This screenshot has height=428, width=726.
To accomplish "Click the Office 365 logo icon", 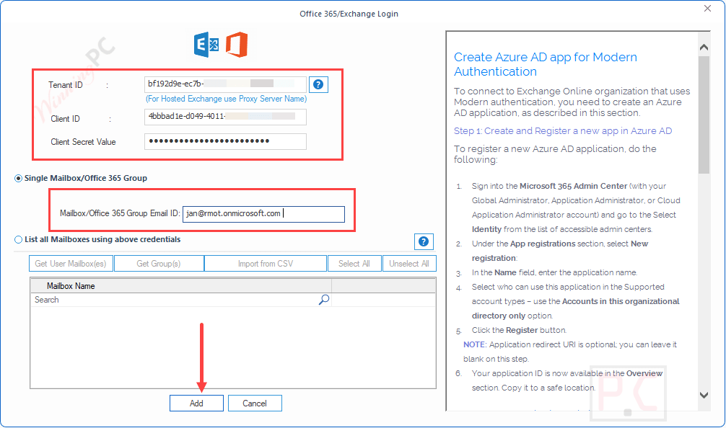I will click(237, 45).
